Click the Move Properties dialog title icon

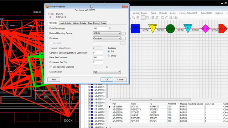47,6
